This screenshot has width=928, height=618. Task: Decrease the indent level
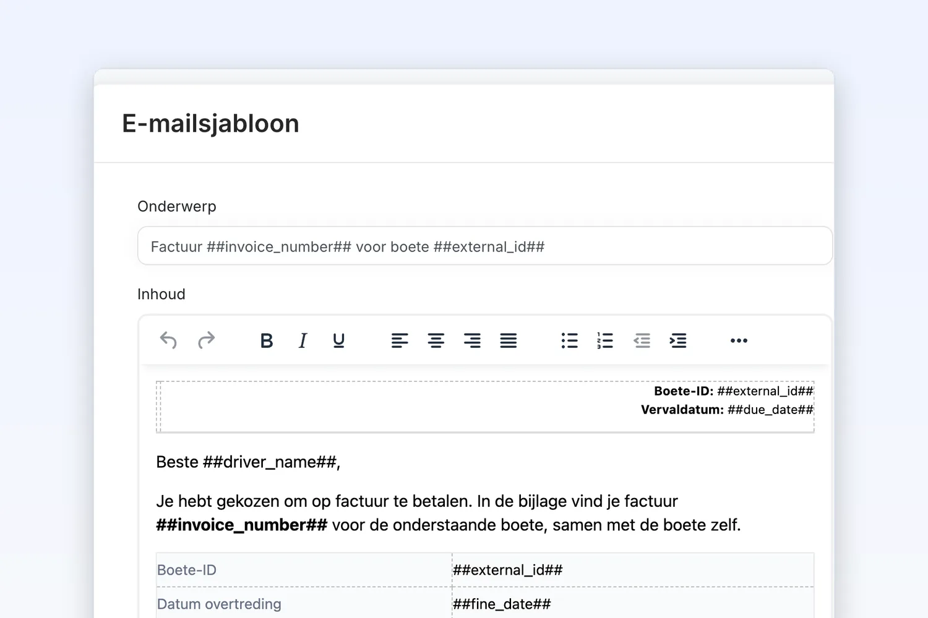pyautogui.click(x=642, y=341)
